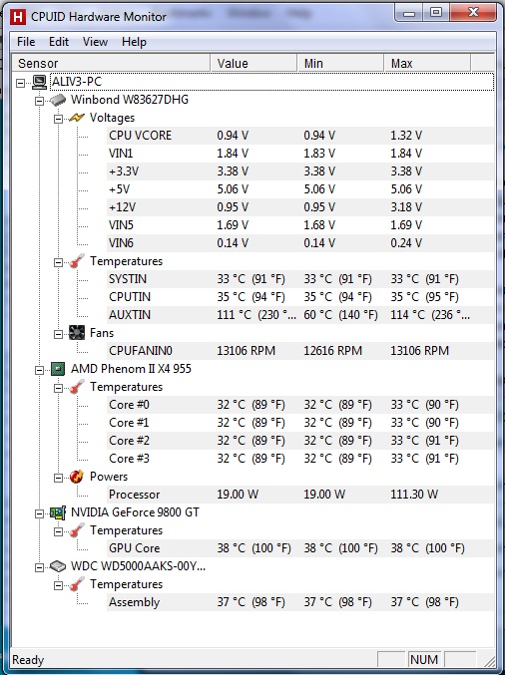Viewport: 505px width, 675px height.
Task: Collapse the Powers group
Action: pyautogui.click(x=58, y=478)
